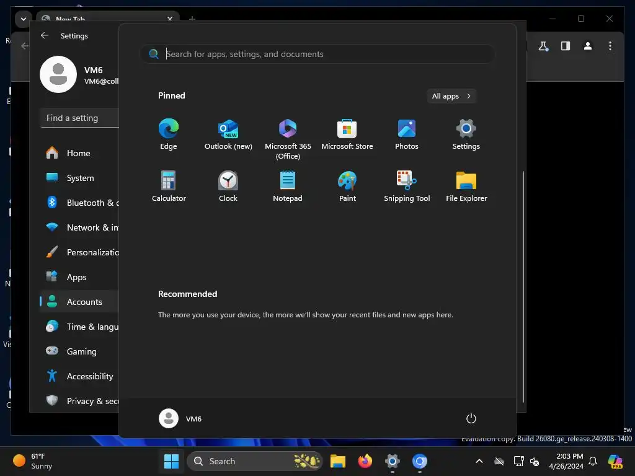
Task: Open Copilot preview icon in taskbar
Action: click(x=615, y=461)
